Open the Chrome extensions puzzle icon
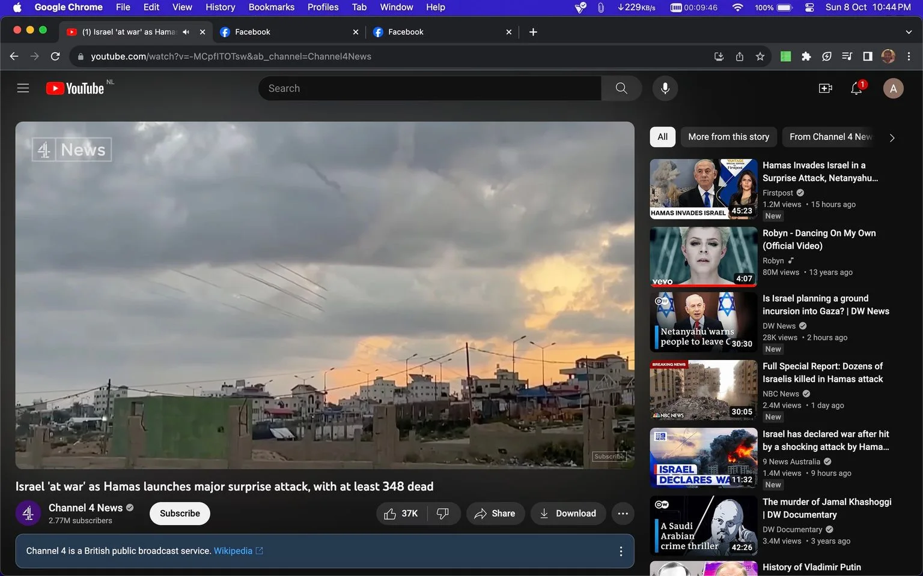 [x=806, y=56]
